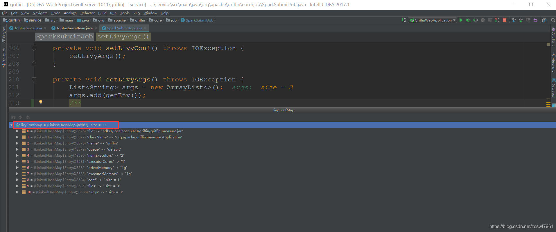This screenshot has height=232, width=556.
Task: Close the JobInstanceBean.java tab
Action: pyautogui.click(x=96, y=28)
